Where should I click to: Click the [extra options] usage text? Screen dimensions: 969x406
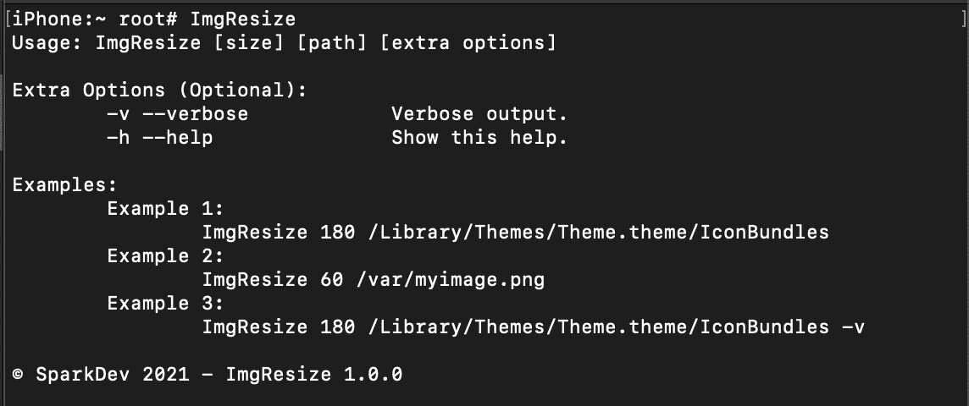coord(468,43)
